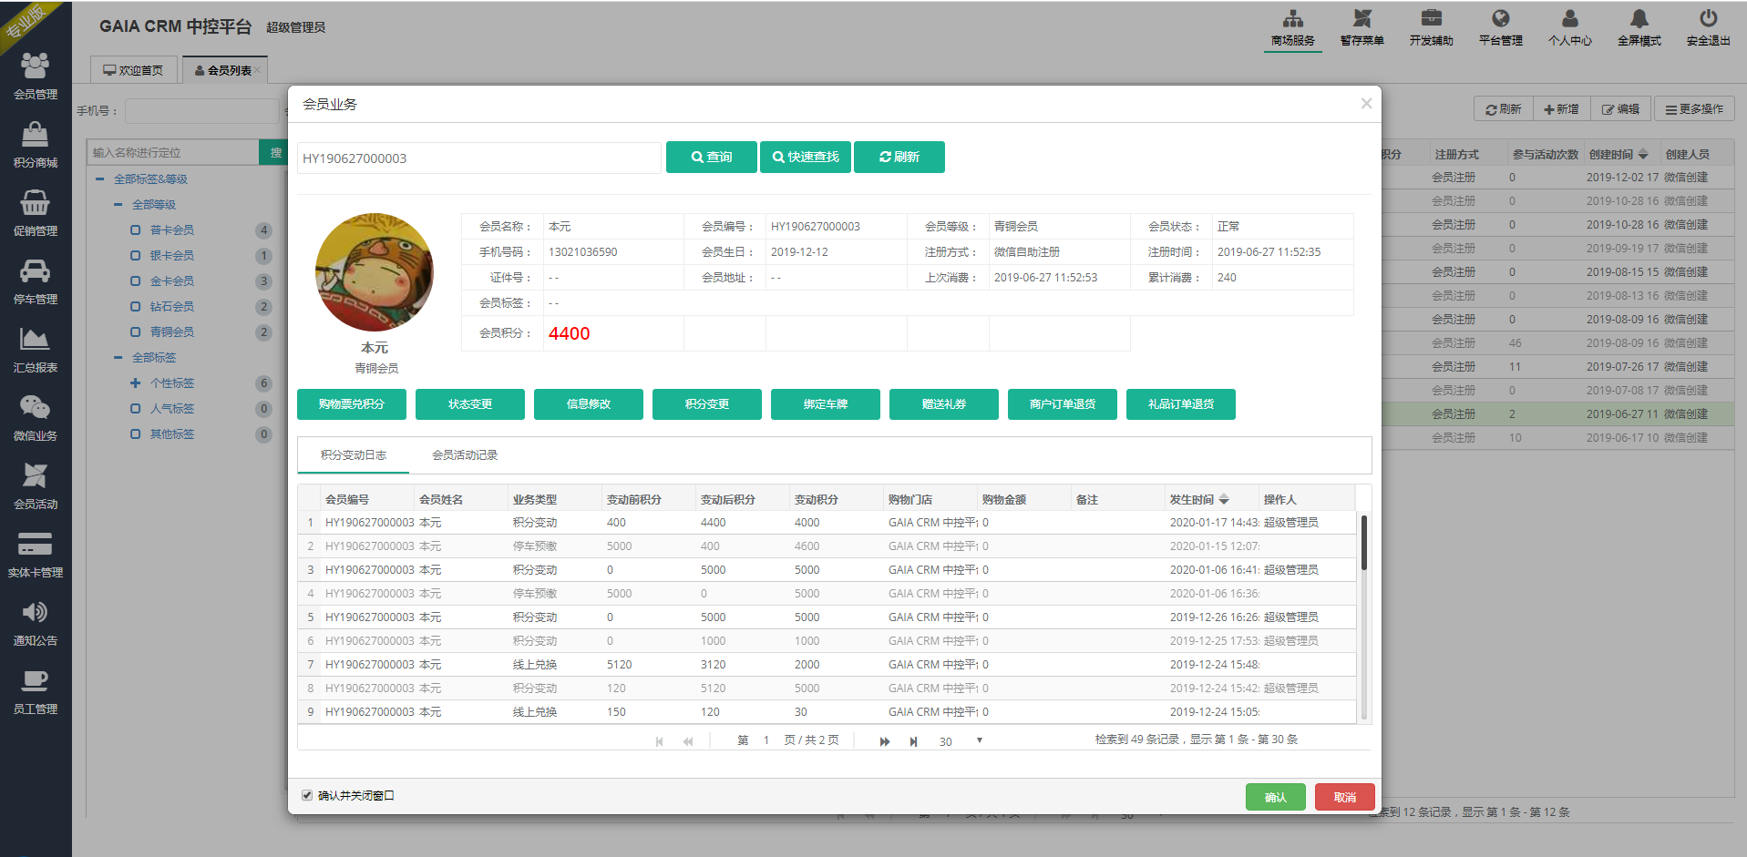Toggle the 确认并关闭窗口 checkbox
Screen dimensions: 1747x857
[x=307, y=795]
